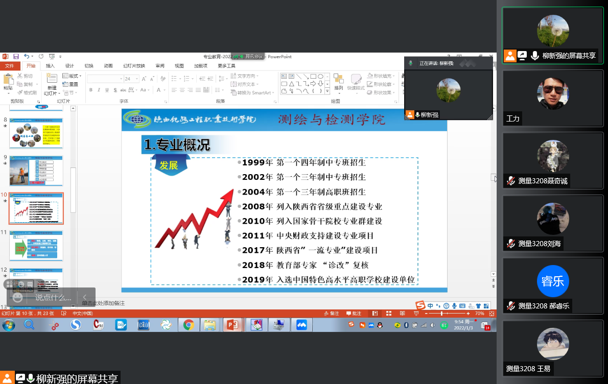The image size is (608, 384).
Task: Click the 重置 reset button
Action: click(x=71, y=84)
